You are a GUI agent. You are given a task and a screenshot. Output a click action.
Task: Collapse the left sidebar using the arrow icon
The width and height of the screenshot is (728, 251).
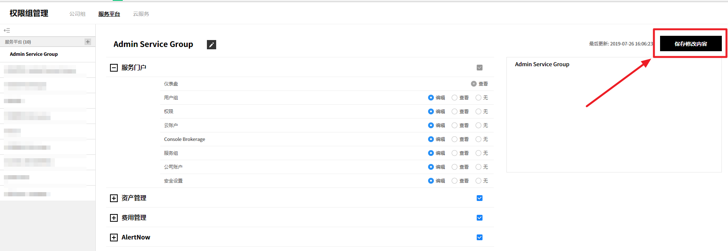click(7, 30)
